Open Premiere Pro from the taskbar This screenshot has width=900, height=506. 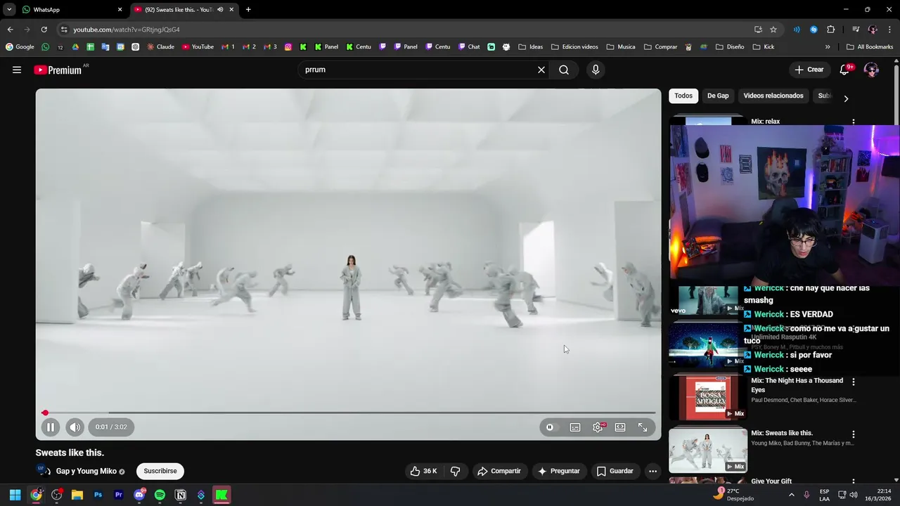(x=118, y=495)
